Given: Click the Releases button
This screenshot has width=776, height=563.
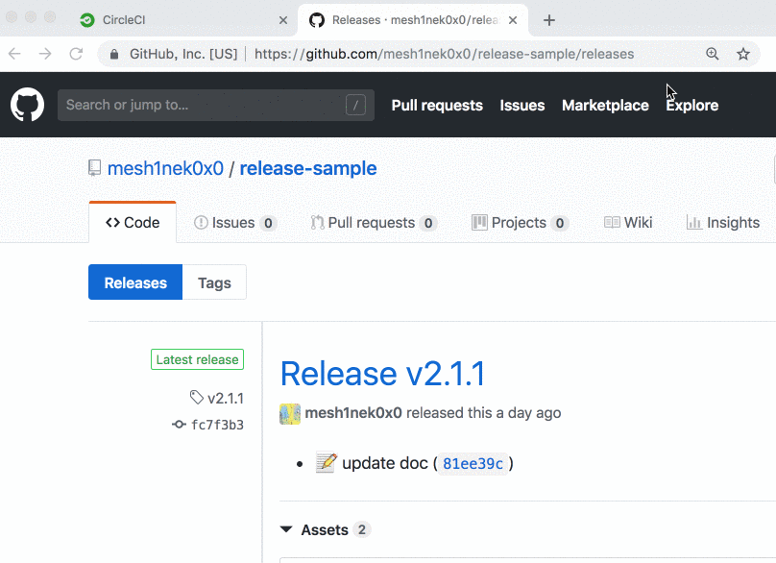Looking at the screenshot, I should click(135, 282).
